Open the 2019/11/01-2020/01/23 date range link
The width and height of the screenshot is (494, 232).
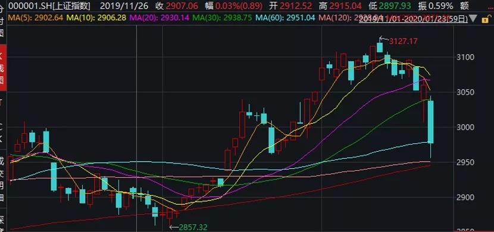[x=413, y=20]
